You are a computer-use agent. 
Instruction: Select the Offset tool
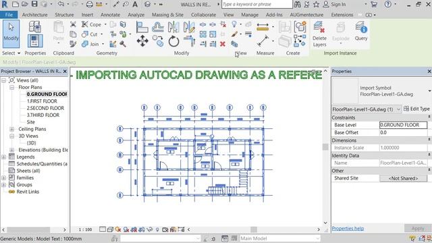coord(158,27)
